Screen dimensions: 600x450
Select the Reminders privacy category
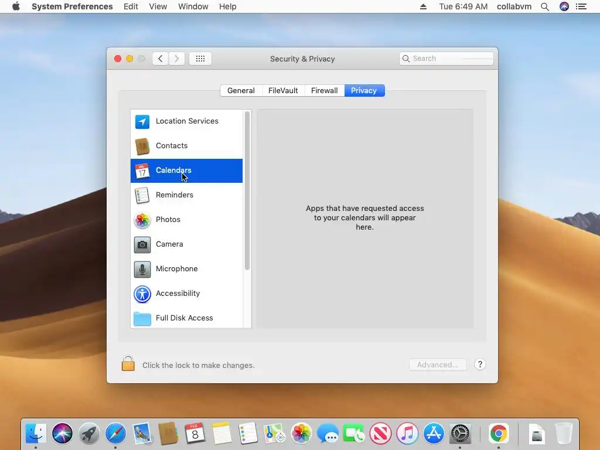186,195
